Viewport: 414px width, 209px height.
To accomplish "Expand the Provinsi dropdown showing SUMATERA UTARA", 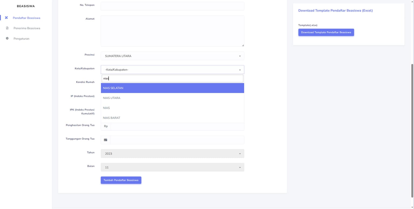I will 172,56.
